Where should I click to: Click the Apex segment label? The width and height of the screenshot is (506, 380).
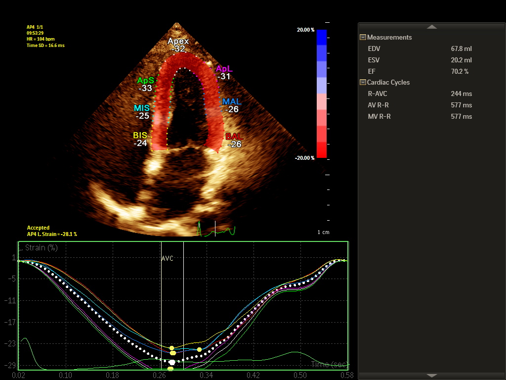178,42
